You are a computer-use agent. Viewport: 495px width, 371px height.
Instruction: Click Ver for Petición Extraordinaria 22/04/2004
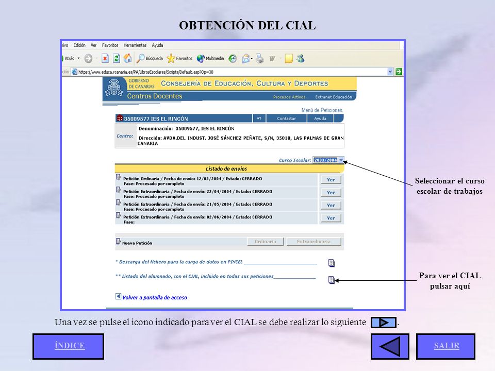click(x=331, y=192)
